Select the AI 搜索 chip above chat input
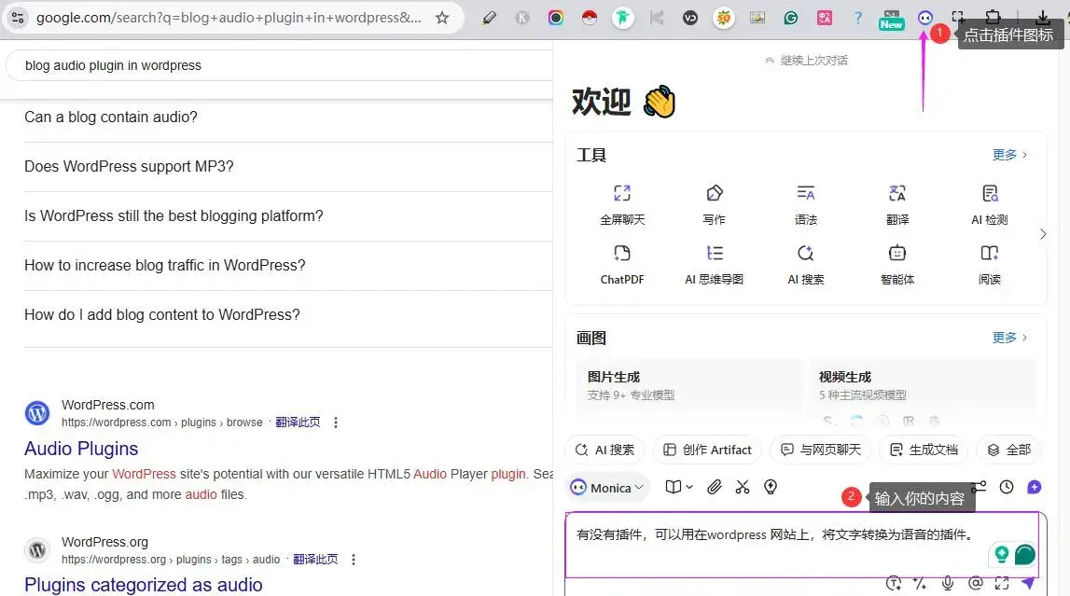 604,450
